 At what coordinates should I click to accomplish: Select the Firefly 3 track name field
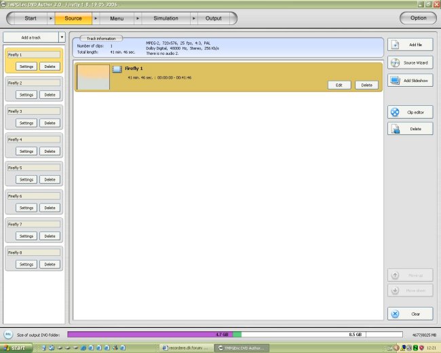[34, 111]
